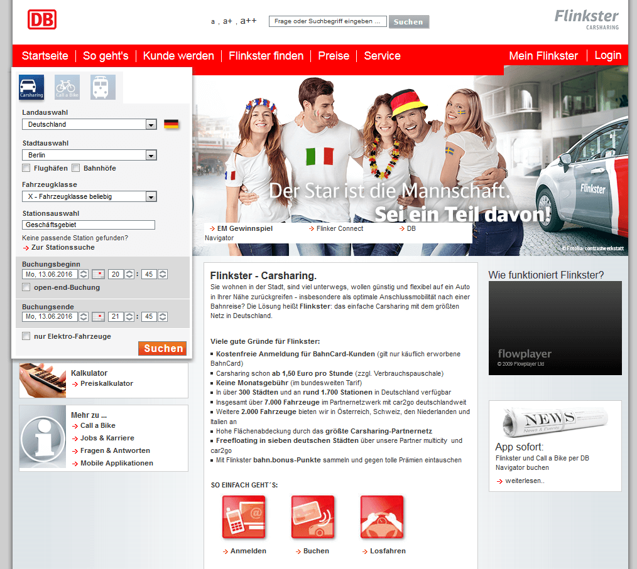
Task: Open the Stadtauswahl Berlin dropdown
Action: (x=89, y=156)
